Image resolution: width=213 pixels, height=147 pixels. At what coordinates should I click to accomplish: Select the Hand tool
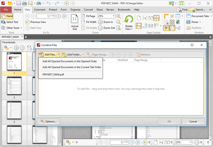pos(7,16)
